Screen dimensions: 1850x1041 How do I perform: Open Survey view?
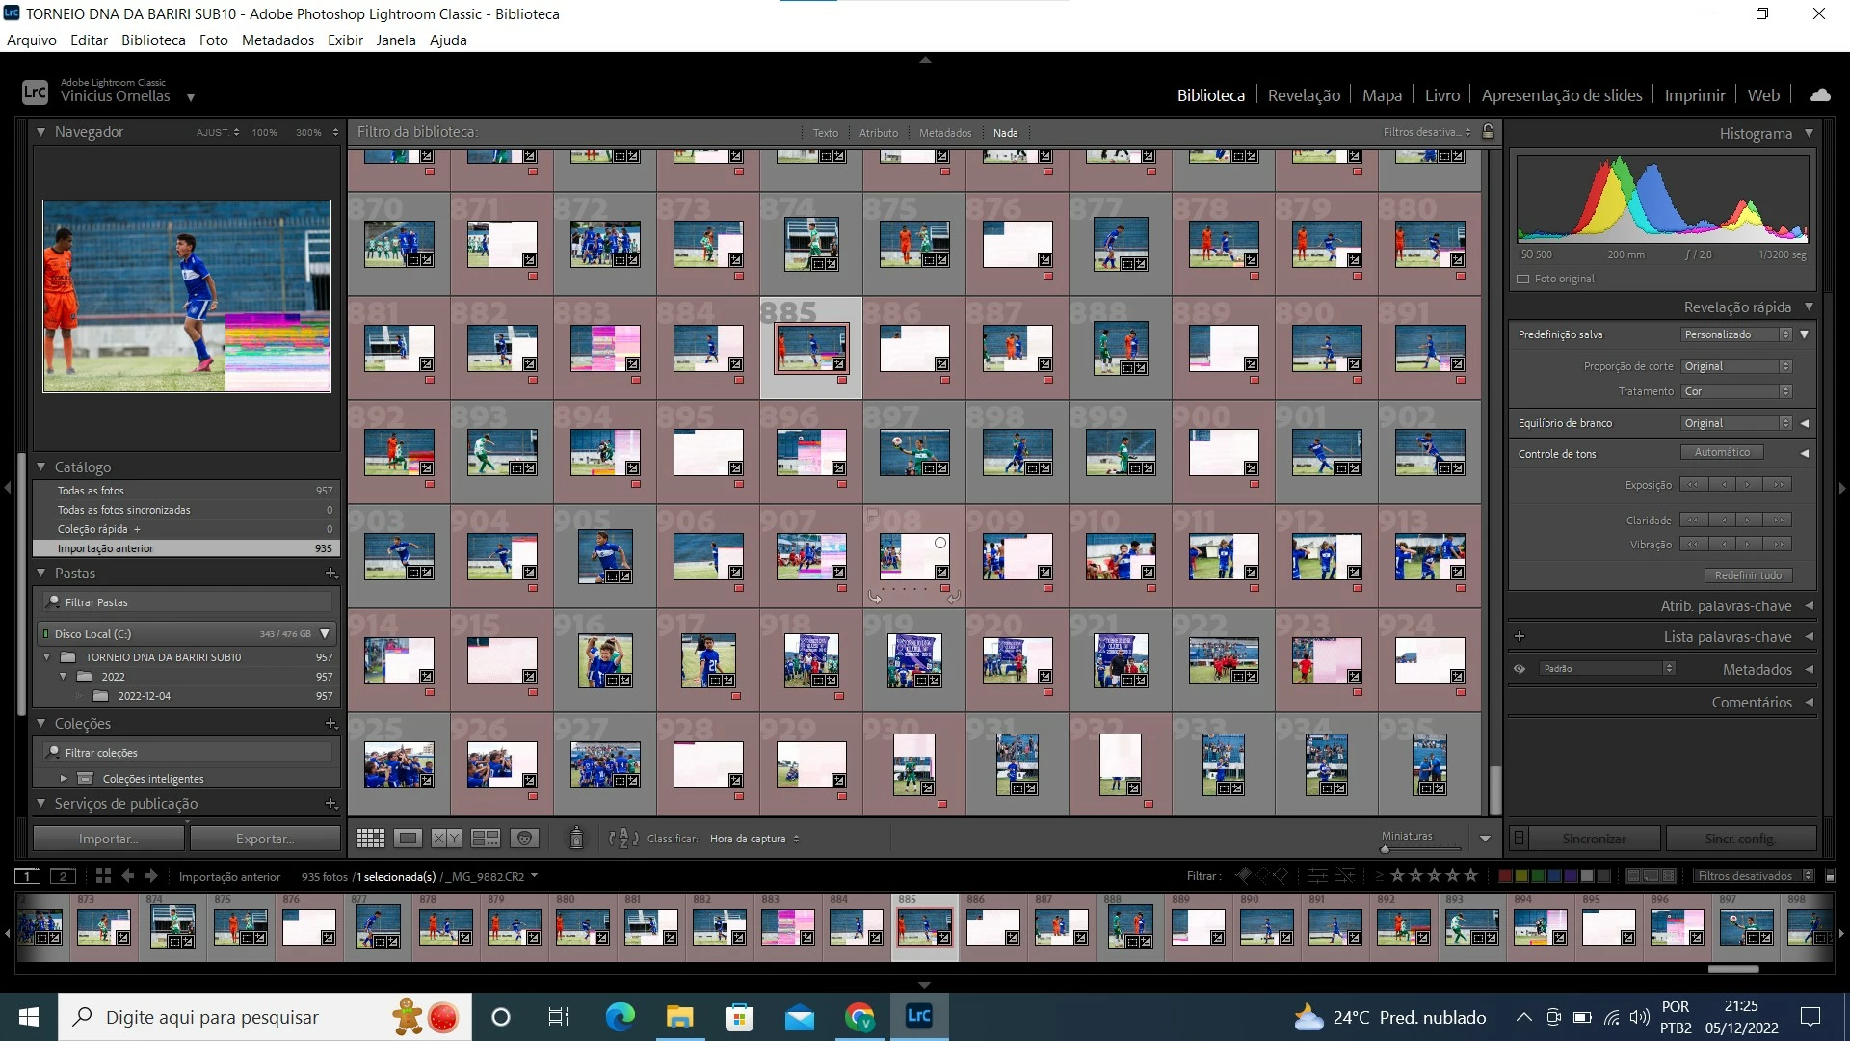pos(485,839)
